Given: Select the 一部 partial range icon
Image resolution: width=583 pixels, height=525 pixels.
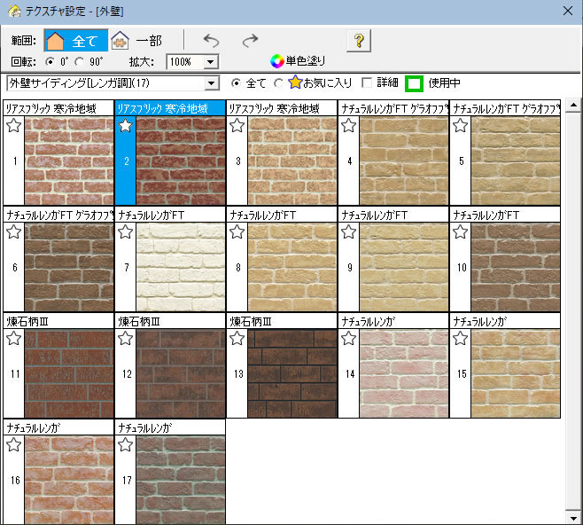Looking at the screenshot, I should pos(120,41).
